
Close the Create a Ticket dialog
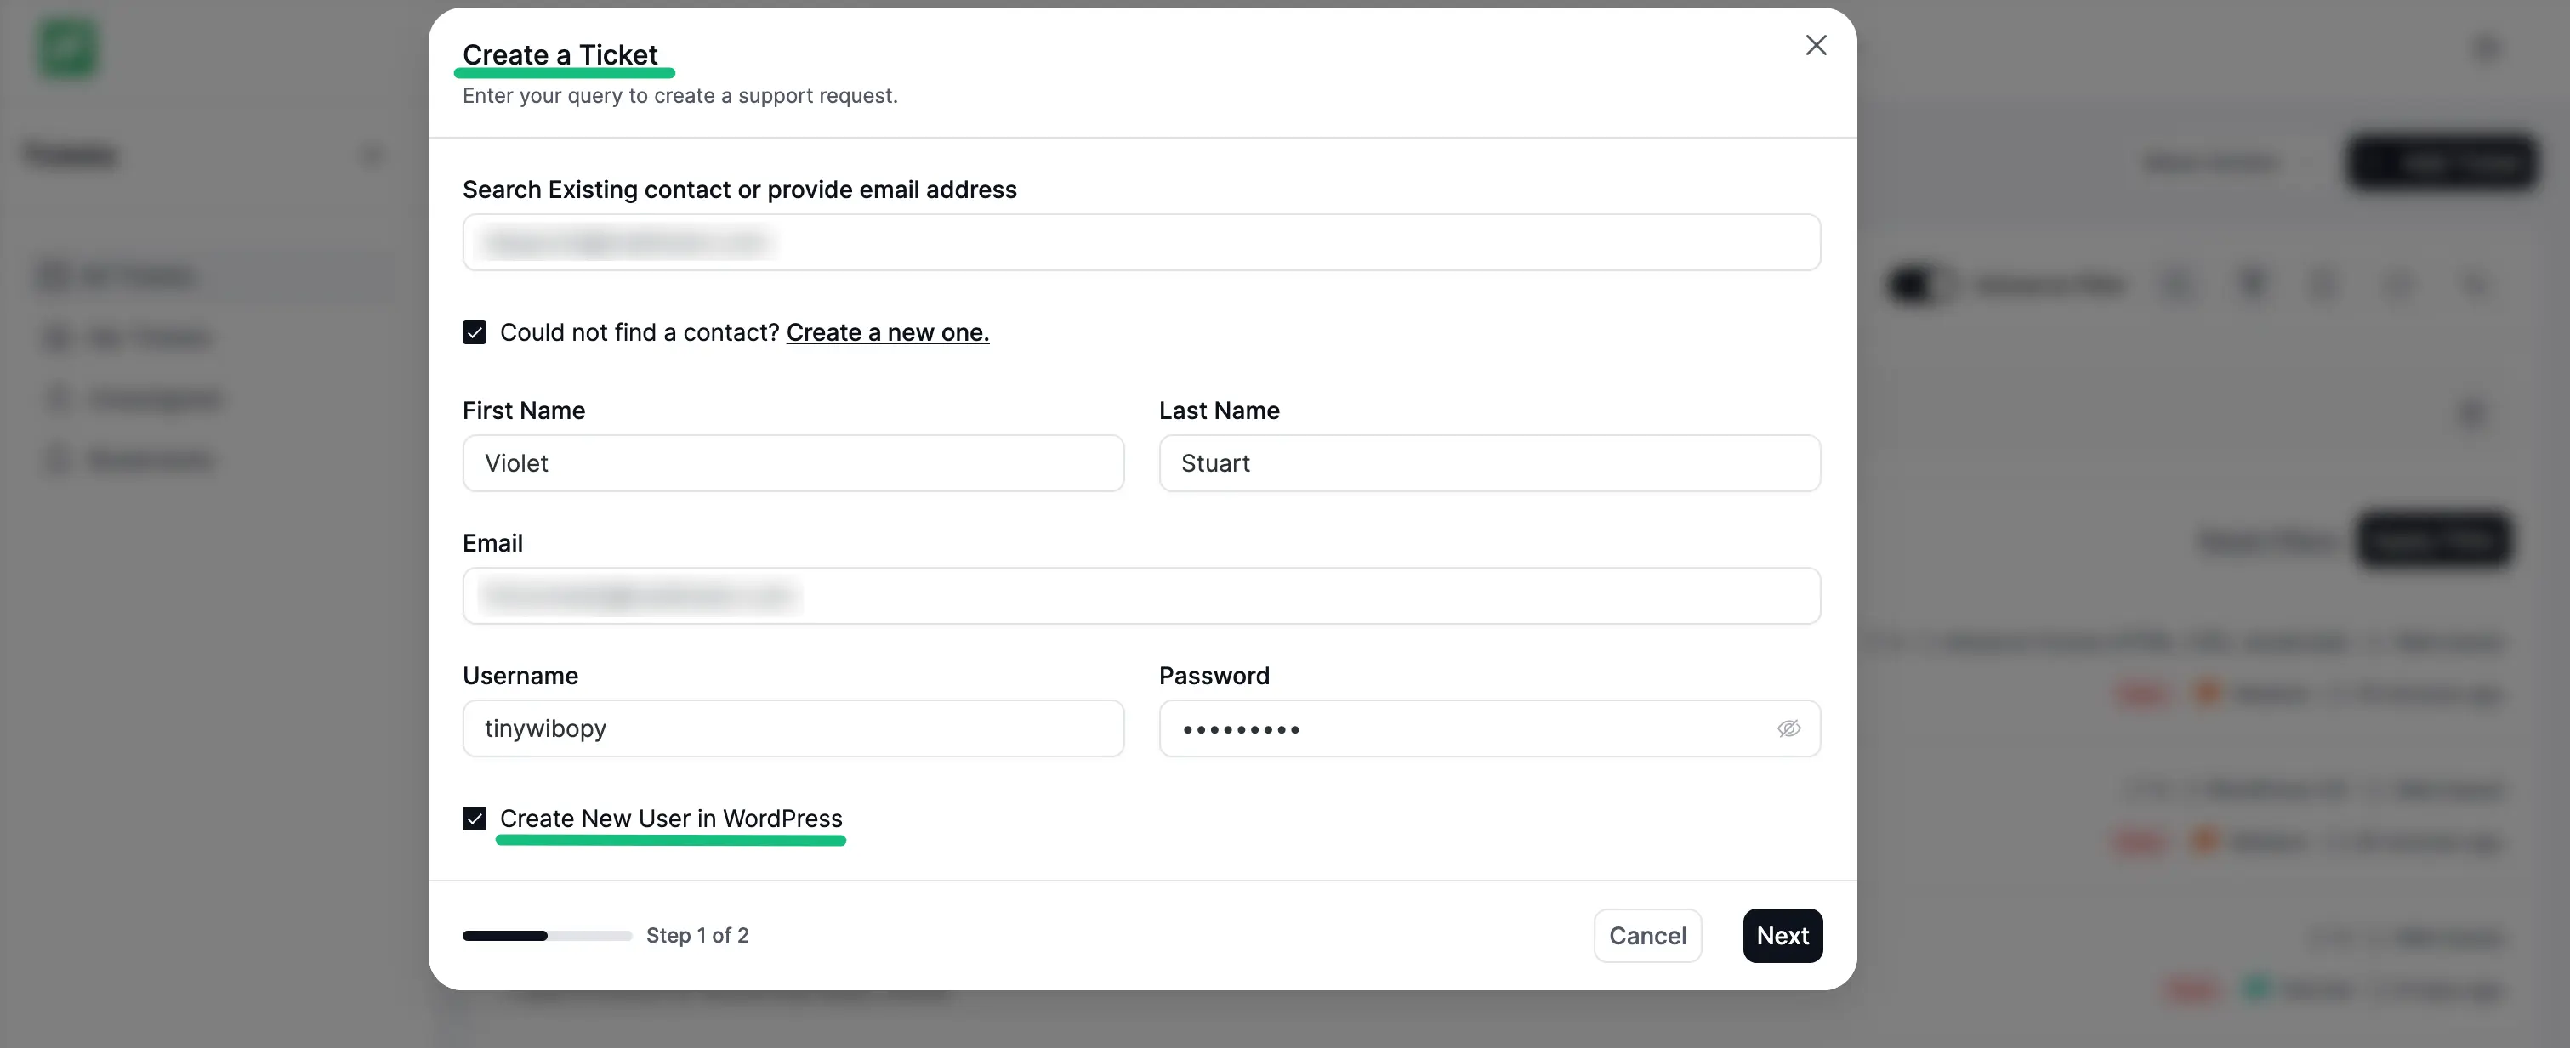pyautogui.click(x=1816, y=46)
